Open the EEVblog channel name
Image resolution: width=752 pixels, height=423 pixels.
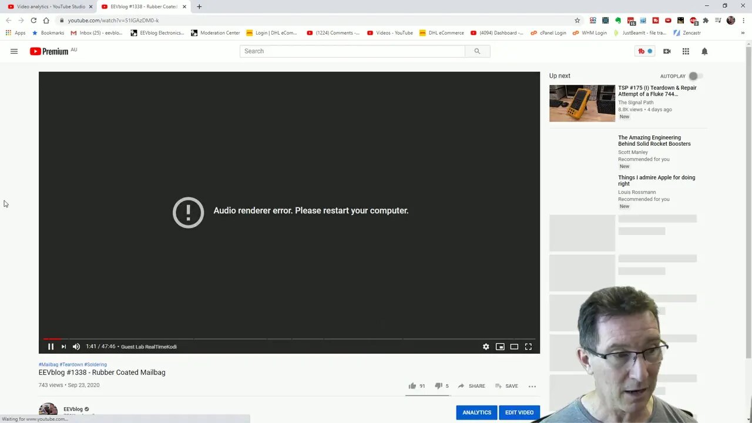pyautogui.click(x=73, y=409)
